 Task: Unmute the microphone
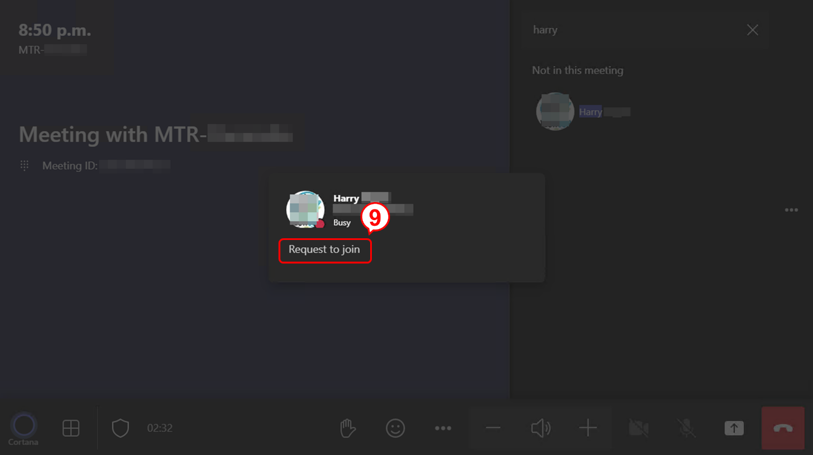click(x=686, y=428)
